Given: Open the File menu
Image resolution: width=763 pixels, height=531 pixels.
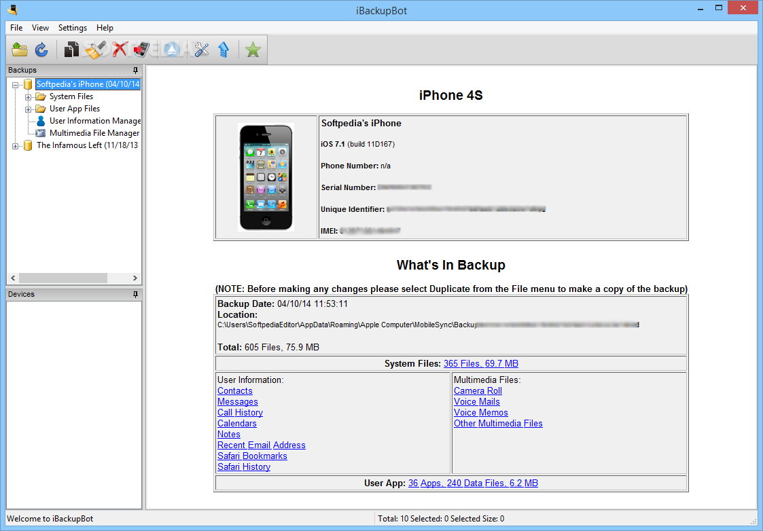Looking at the screenshot, I should (x=16, y=28).
